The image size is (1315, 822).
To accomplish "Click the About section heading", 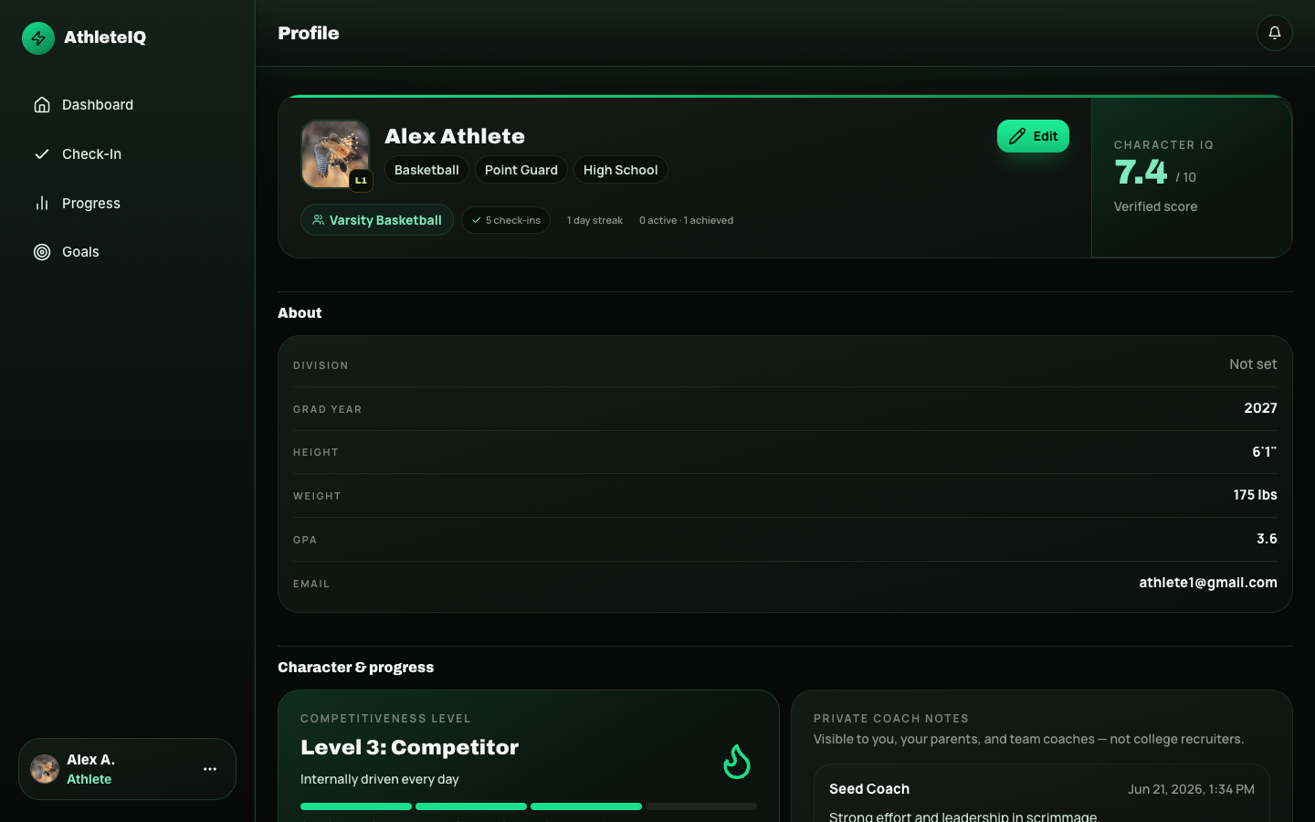I will coord(300,313).
